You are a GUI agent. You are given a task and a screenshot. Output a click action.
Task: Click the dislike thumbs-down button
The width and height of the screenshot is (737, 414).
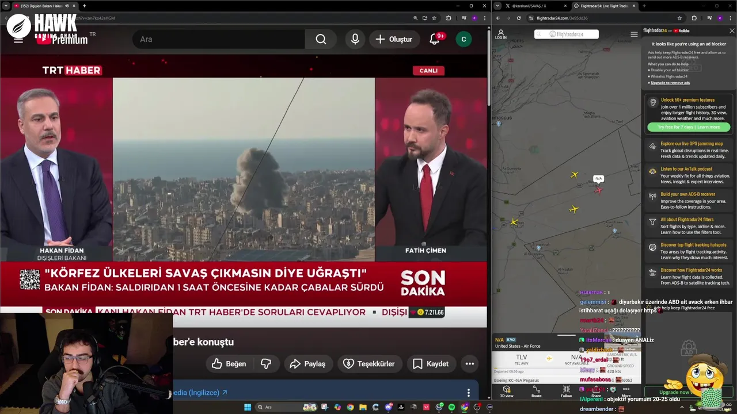coord(266,364)
